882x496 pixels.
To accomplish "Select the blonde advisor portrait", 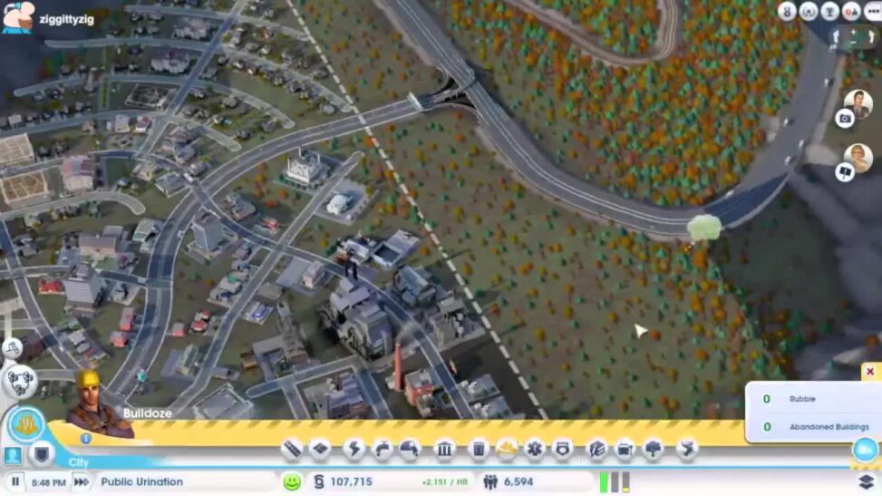I will (858, 157).
